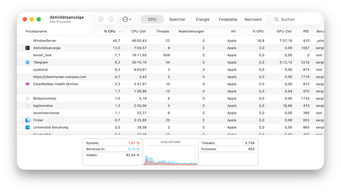Click the Aktivitätsanzeige process icon
Viewport: 341px width, 192px height.
[x=27, y=48]
